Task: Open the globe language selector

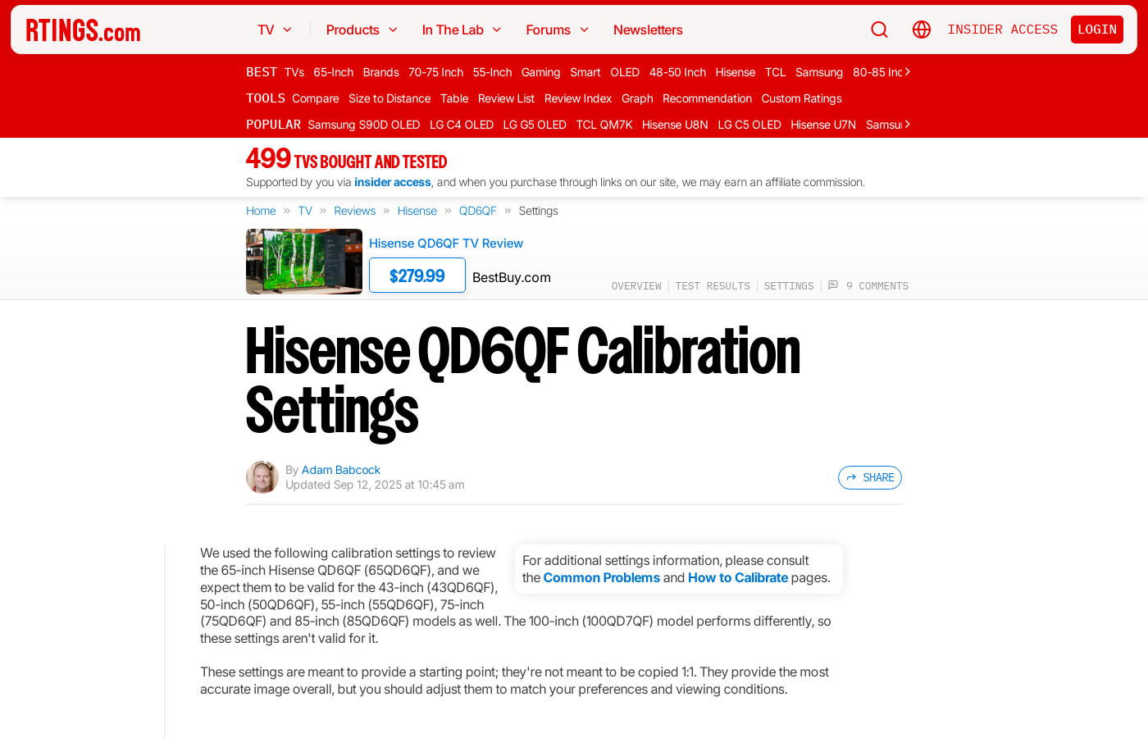Action: click(x=922, y=30)
